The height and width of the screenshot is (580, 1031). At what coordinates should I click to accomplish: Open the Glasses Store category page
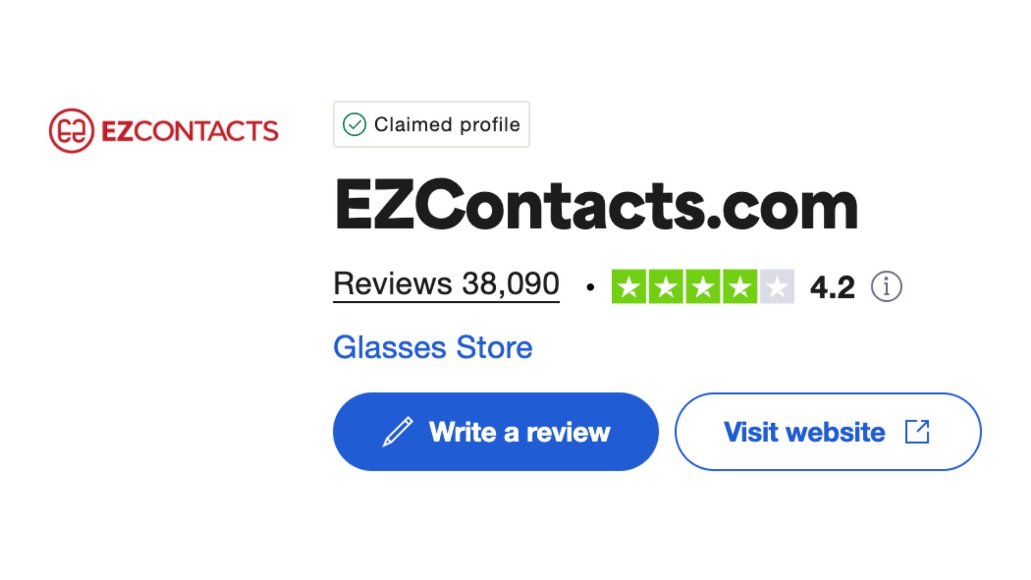(432, 347)
